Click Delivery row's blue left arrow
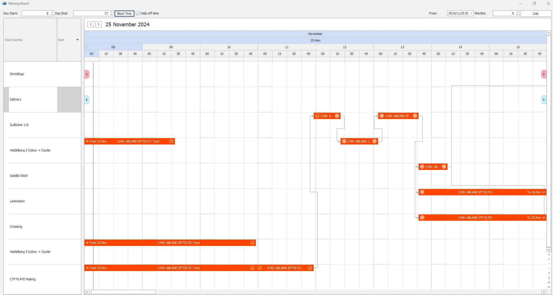The image size is (553, 295). [x=87, y=100]
